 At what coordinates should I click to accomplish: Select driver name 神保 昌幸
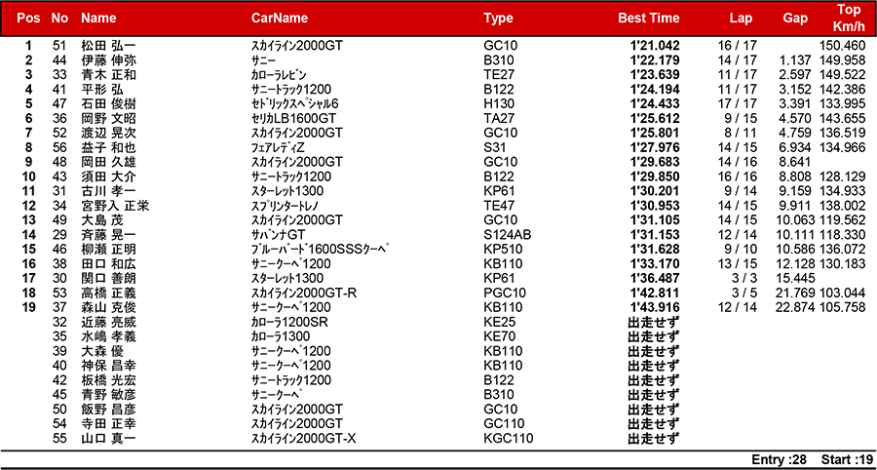tap(108, 366)
